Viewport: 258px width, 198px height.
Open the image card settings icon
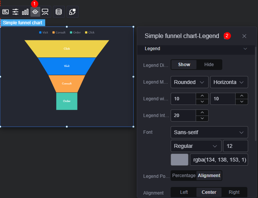coord(5,12)
